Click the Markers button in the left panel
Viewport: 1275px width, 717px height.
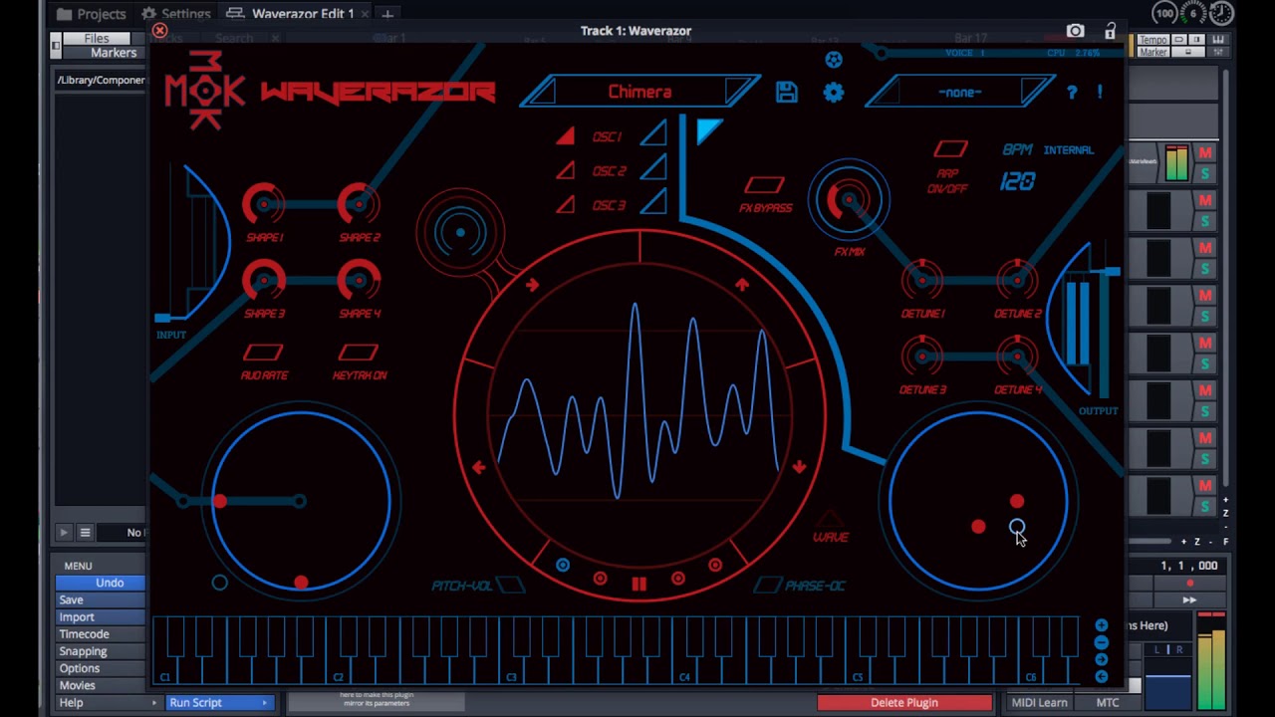pos(104,52)
